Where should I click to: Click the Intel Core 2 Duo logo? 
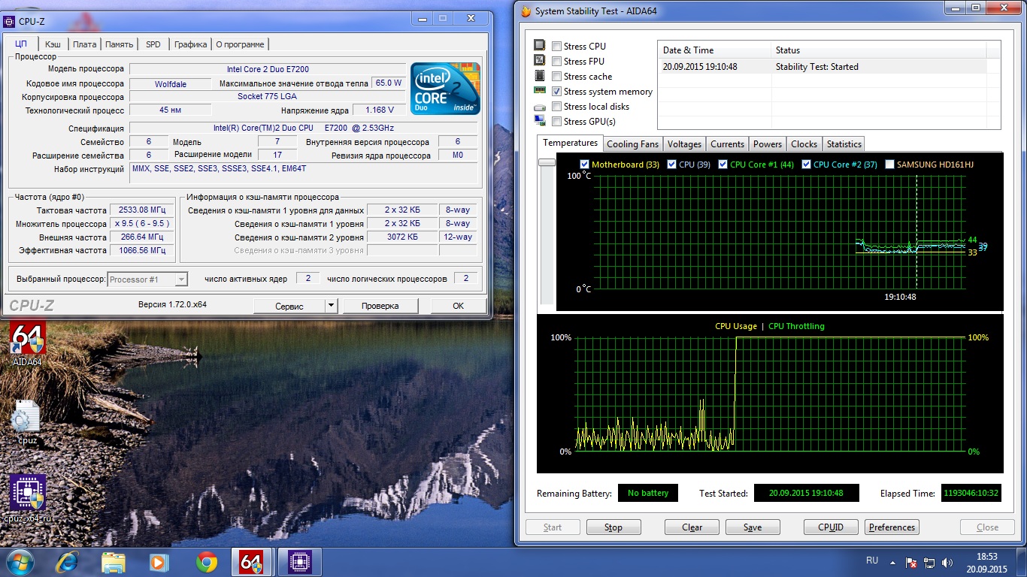click(x=445, y=88)
